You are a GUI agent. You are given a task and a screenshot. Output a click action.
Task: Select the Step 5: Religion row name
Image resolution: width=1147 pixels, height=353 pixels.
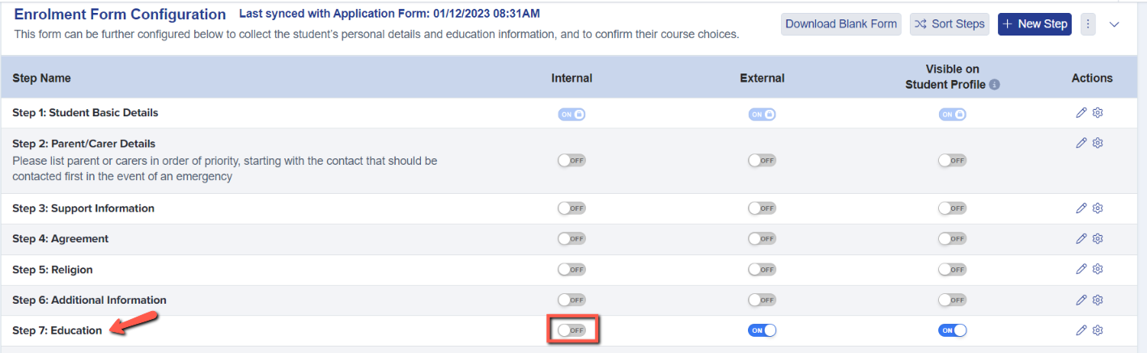pos(53,270)
